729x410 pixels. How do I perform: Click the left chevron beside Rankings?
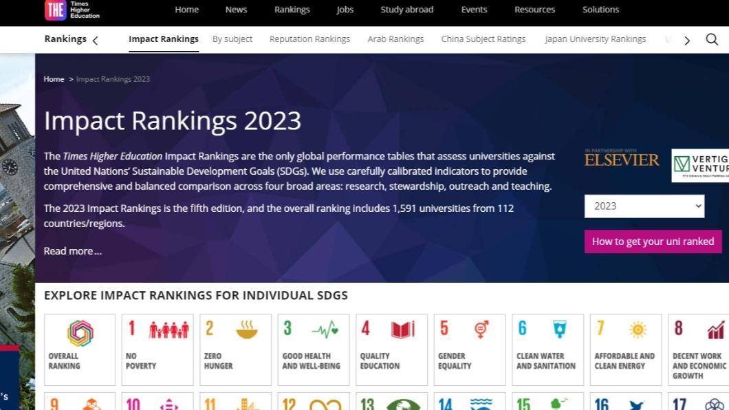point(96,41)
